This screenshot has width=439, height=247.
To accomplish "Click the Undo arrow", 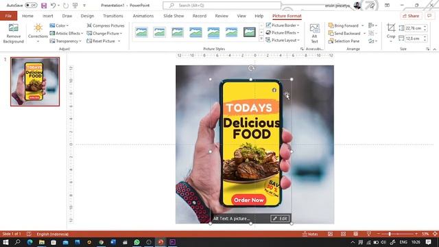I will [x=53, y=5].
